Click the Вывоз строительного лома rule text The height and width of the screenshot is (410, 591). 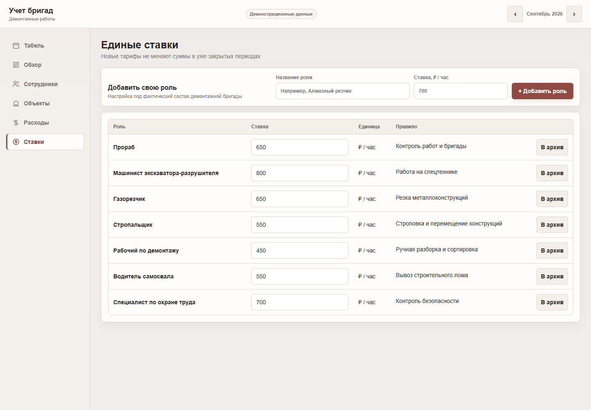432,275
